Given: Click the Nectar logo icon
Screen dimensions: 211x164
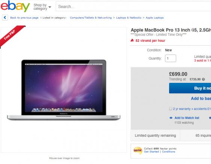Looking at the screenshot, I should click(138, 151).
